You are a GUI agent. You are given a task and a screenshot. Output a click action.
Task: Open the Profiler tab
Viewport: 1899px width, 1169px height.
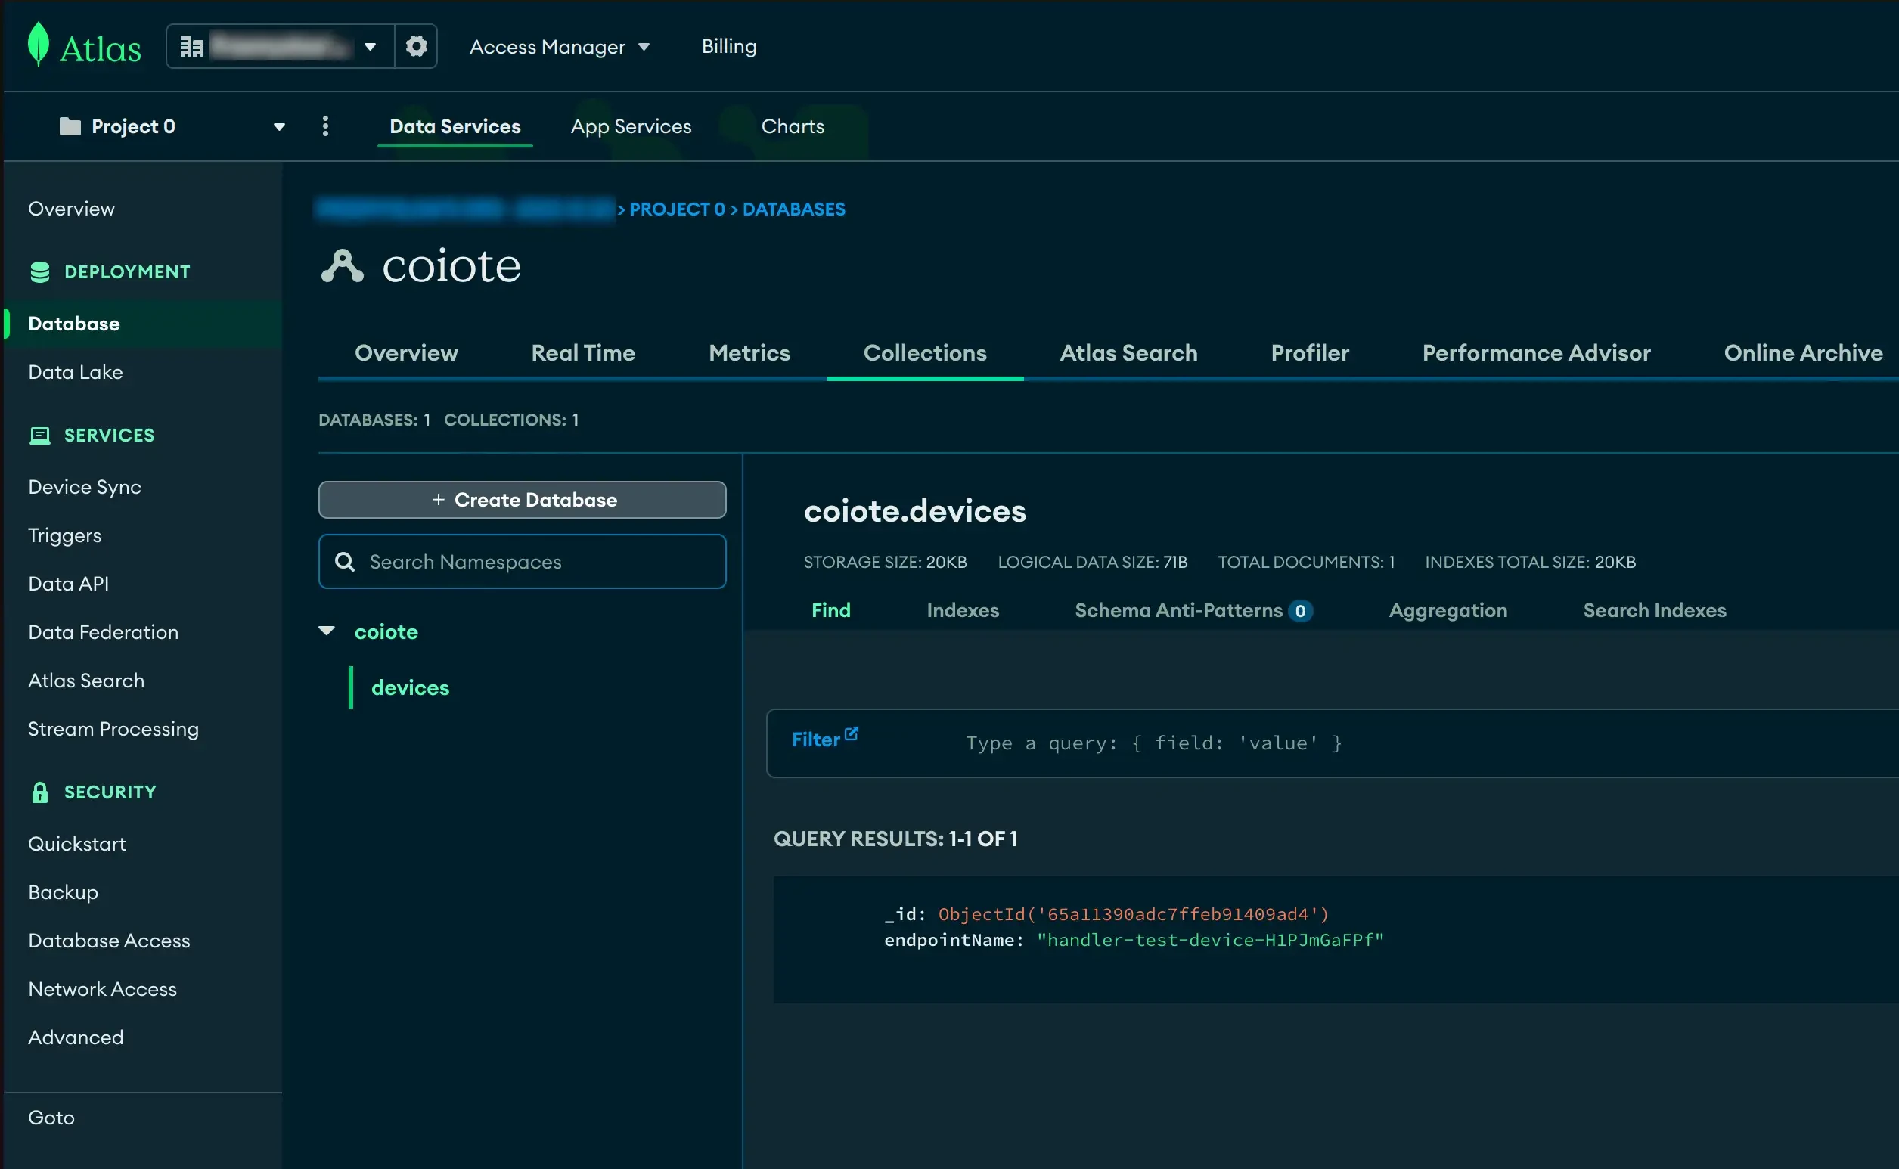click(x=1310, y=353)
